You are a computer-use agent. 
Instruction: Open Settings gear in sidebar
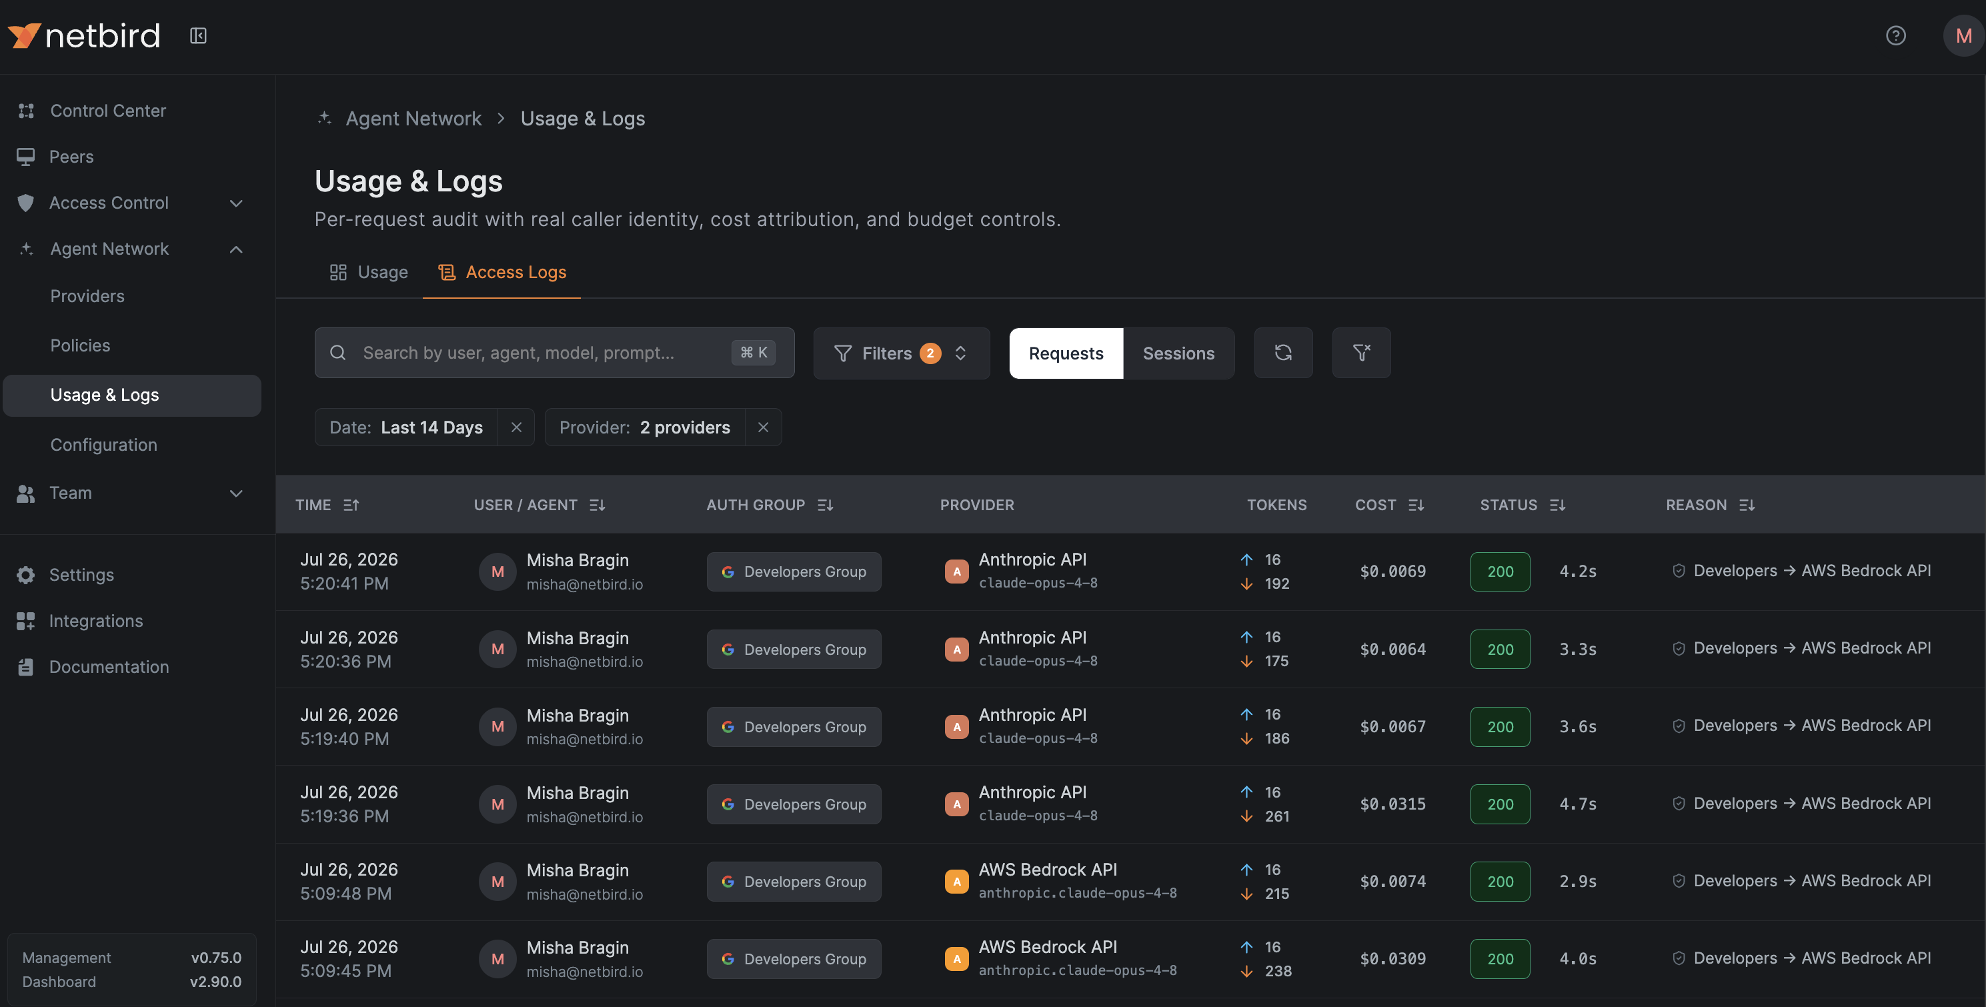(x=25, y=574)
